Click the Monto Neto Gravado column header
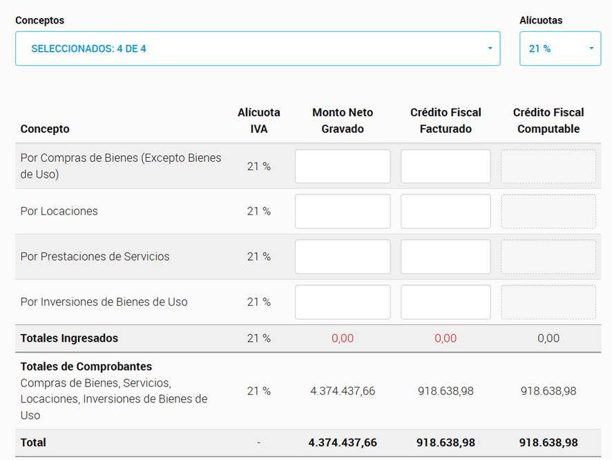Screen dimensions: 612x460 click(x=343, y=120)
